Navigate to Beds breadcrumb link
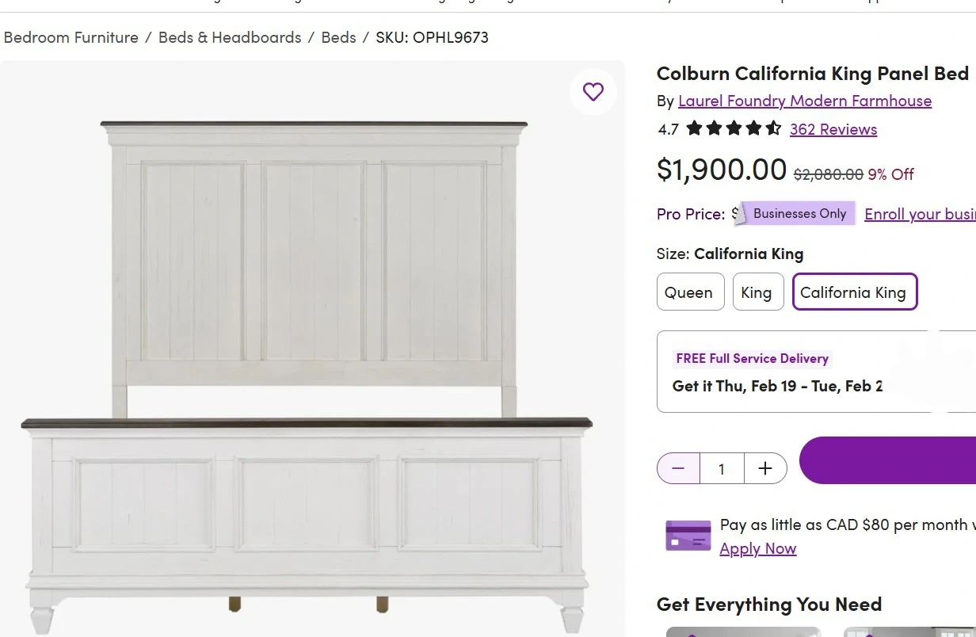The width and height of the screenshot is (976, 637). click(338, 37)
